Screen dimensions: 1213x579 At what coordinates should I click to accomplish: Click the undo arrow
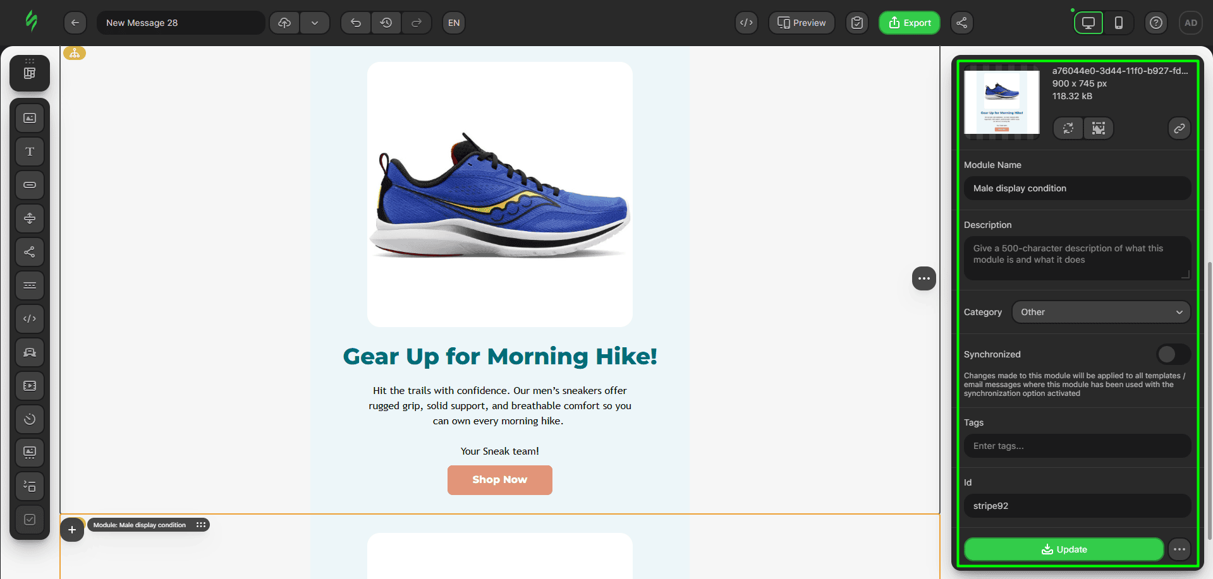(x=356, y=23)
